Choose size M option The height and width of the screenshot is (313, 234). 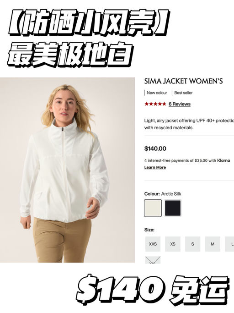[x=213, y=244]
